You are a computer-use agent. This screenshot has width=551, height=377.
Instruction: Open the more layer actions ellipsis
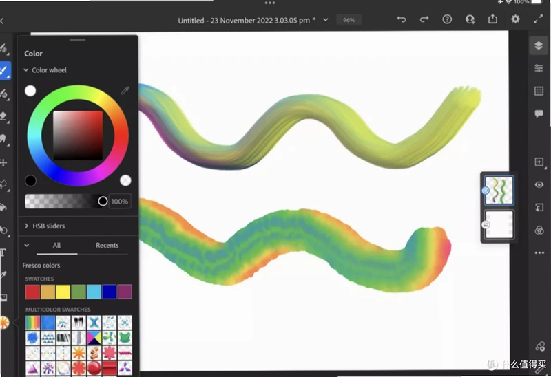[x=539, y=252]
